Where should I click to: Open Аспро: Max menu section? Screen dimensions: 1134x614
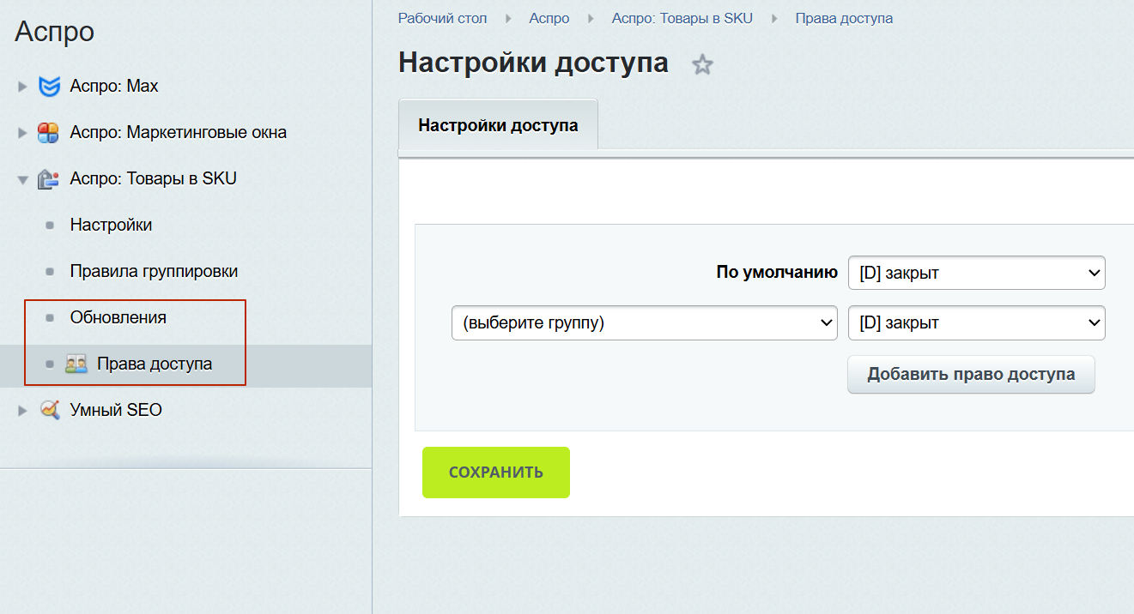[114, 86]
